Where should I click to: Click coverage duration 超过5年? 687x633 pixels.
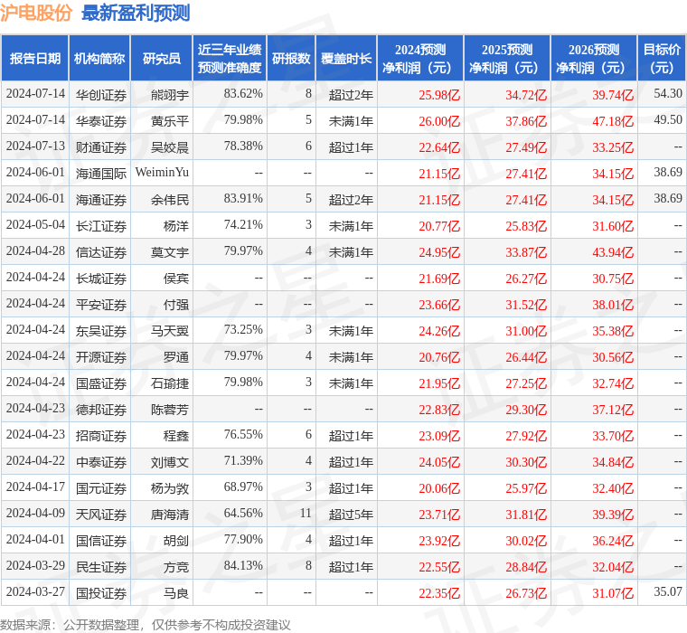click(x=351, y=515)
